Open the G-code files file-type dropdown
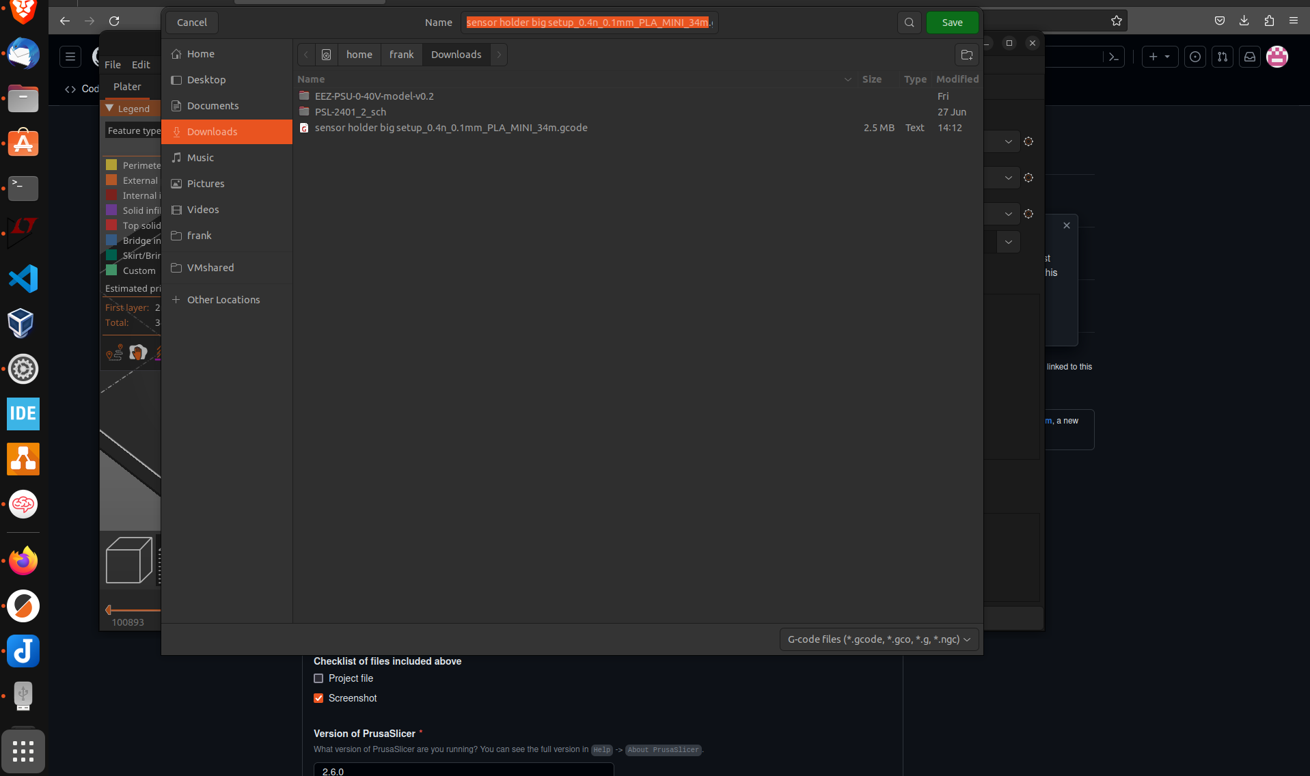This screenshot has width=1310, height=776. coord(878,639)
